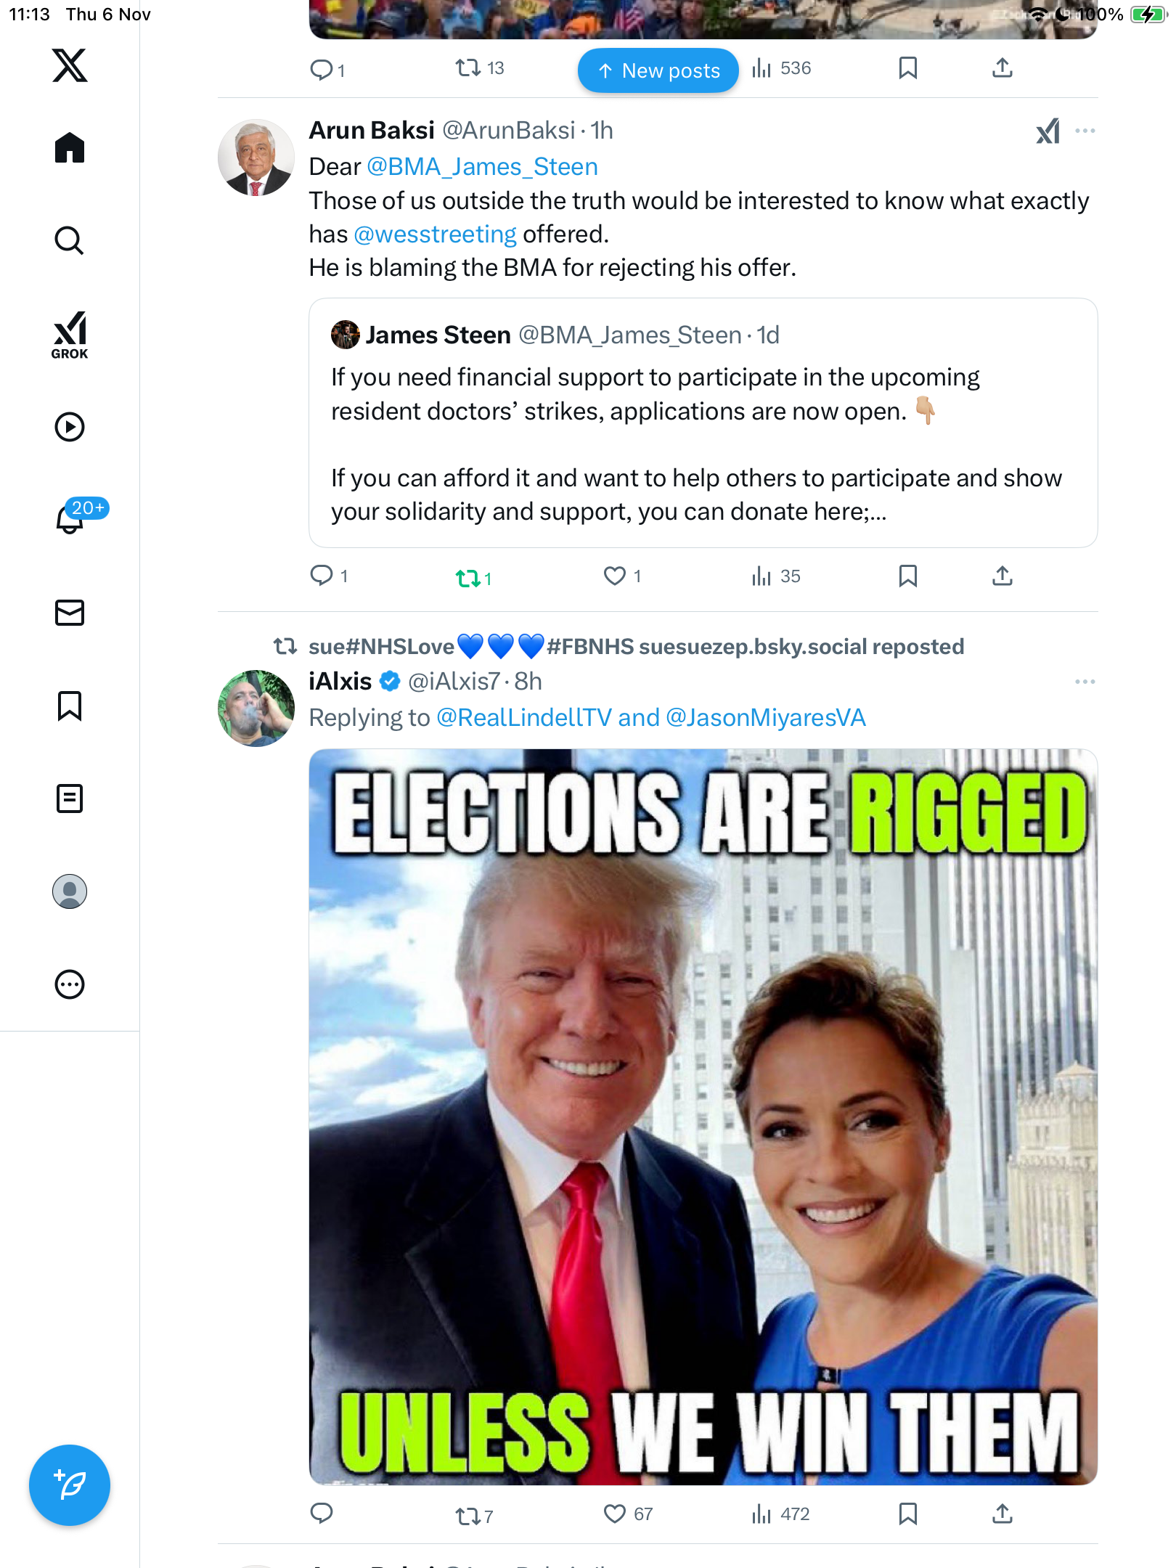Viewport: 1176px width, 1568px height.
Task: Bookmark the iAlxis post
Action: pyautogui.click(x=907, y=1514)
